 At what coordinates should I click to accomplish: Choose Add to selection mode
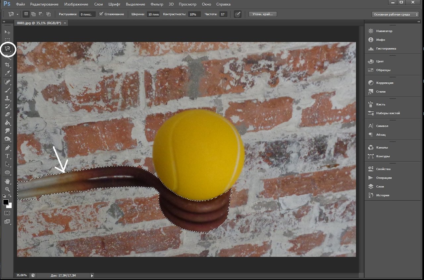33,14
